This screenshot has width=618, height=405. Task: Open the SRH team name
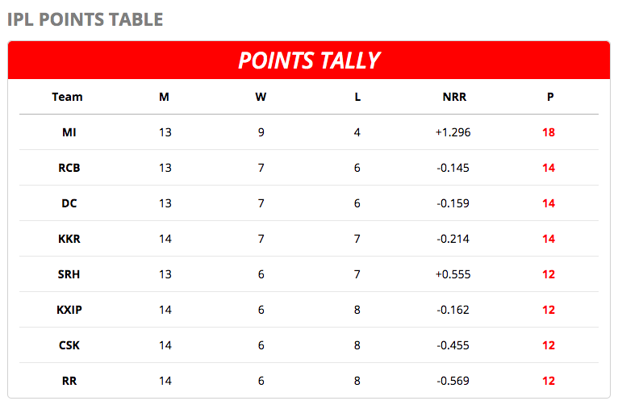(69, 274)
